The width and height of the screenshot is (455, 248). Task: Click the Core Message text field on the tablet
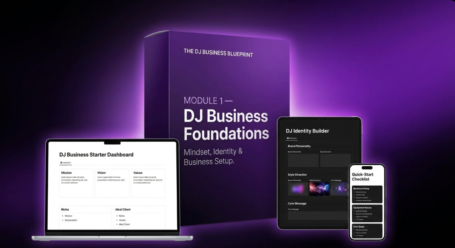tap(318, 216)
